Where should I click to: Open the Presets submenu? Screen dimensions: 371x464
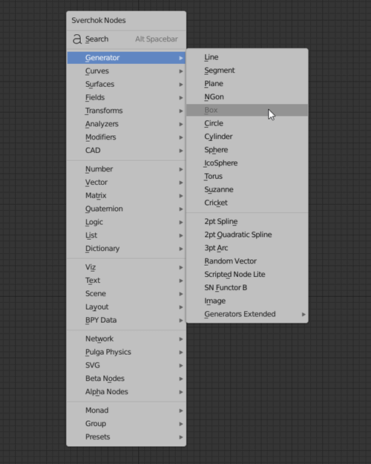(x=126, y=437)
